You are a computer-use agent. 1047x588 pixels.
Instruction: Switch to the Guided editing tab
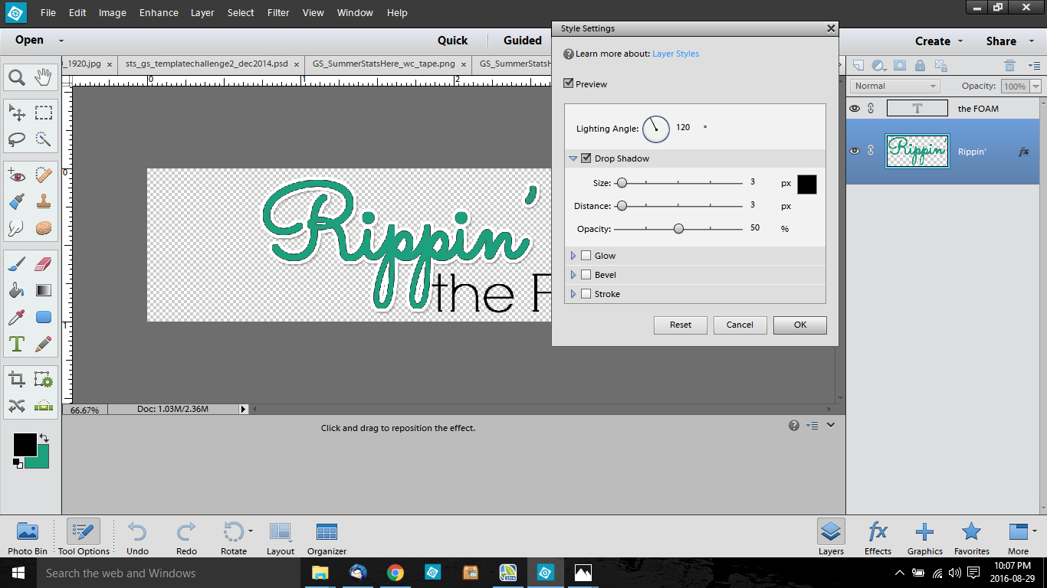[x=521, y=41]
